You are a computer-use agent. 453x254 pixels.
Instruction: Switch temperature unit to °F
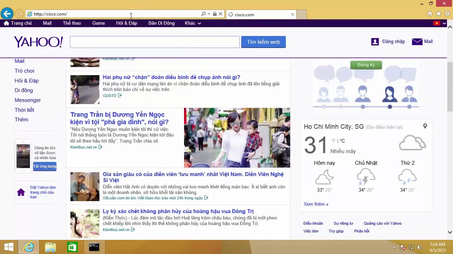(333, 141)
